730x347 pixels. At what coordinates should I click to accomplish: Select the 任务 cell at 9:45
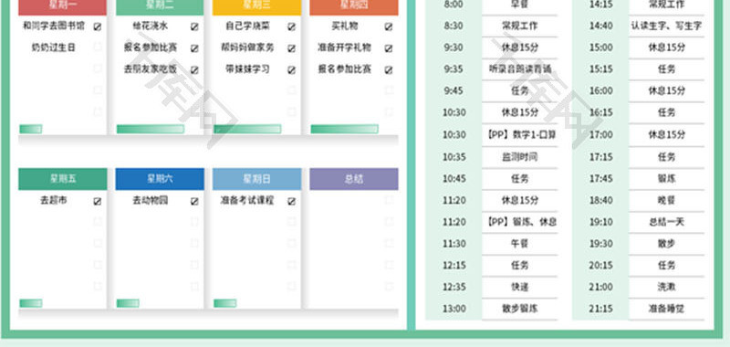519,90
